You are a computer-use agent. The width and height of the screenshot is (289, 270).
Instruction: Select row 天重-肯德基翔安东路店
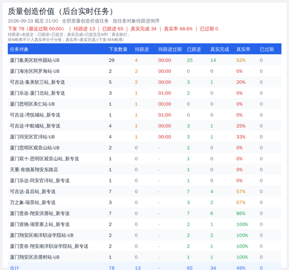(144, 169)
